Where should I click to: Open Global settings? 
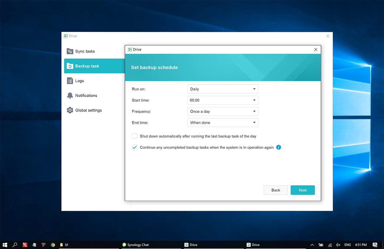[x=94, y=110]
